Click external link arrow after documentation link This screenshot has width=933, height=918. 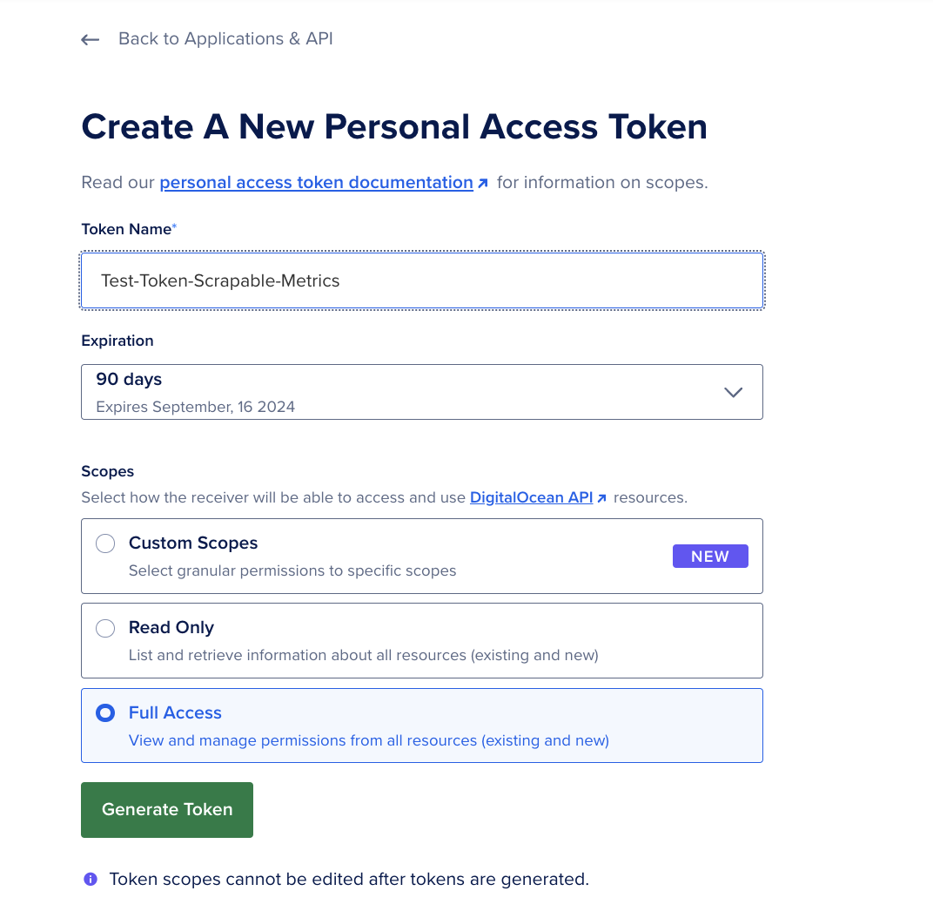coord(483,184)
